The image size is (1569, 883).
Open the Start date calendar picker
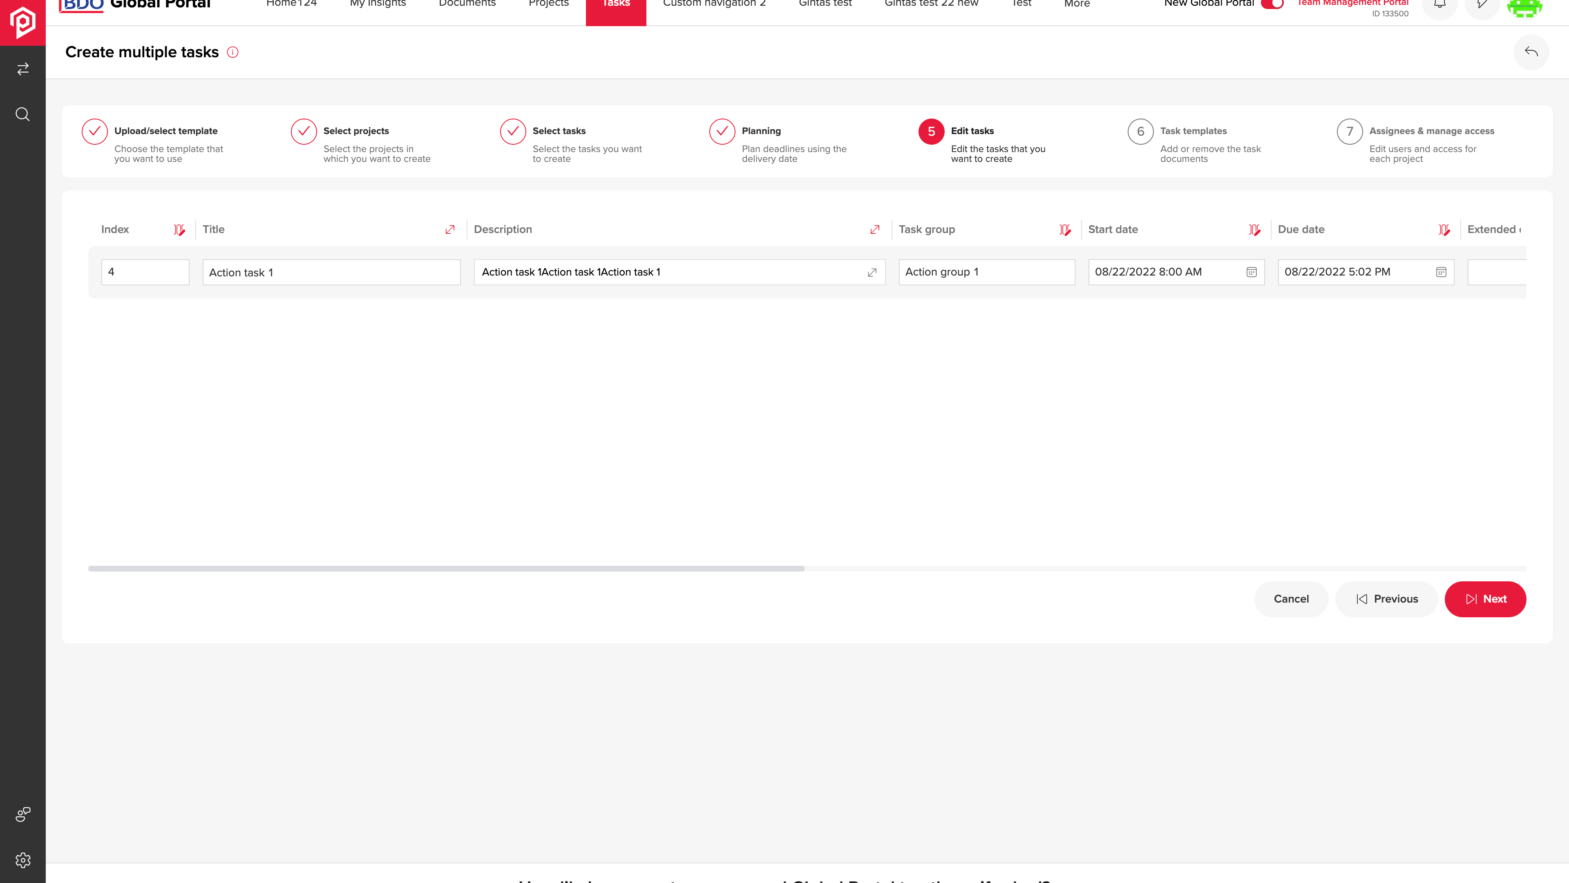pos(1252,272)
